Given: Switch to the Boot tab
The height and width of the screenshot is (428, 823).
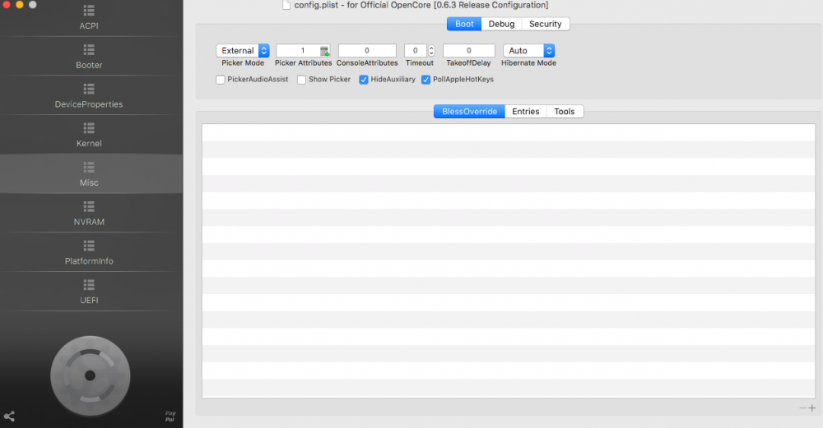Looking at the screenshot, I should tap(464, 24).
